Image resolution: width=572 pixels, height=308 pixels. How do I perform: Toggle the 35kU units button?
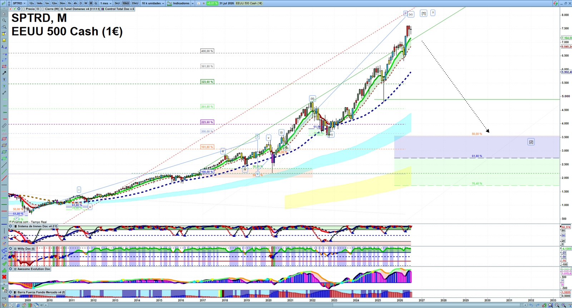[135, 3]
